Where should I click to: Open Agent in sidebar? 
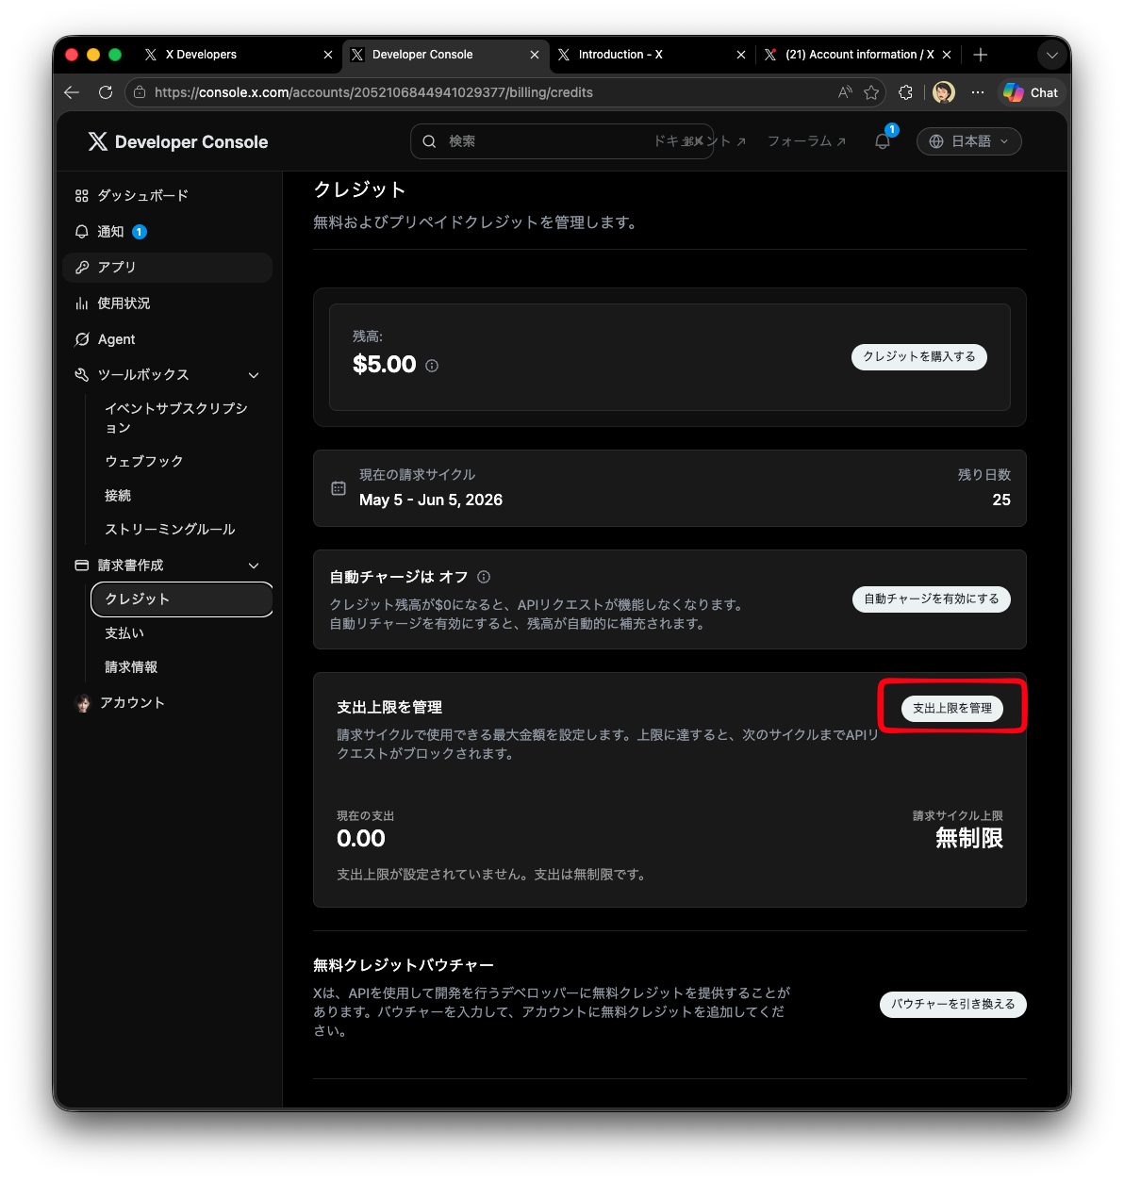[168, 339]
